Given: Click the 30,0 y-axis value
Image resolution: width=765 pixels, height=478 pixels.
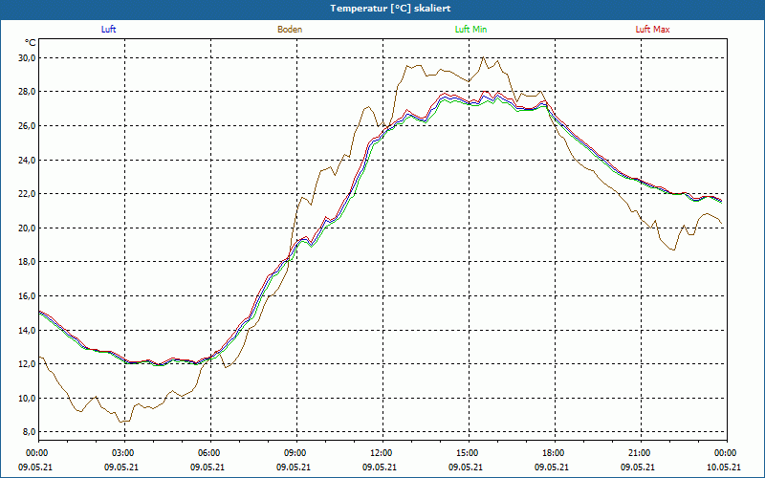Looking at the screenshot, I should click(28, 58).
